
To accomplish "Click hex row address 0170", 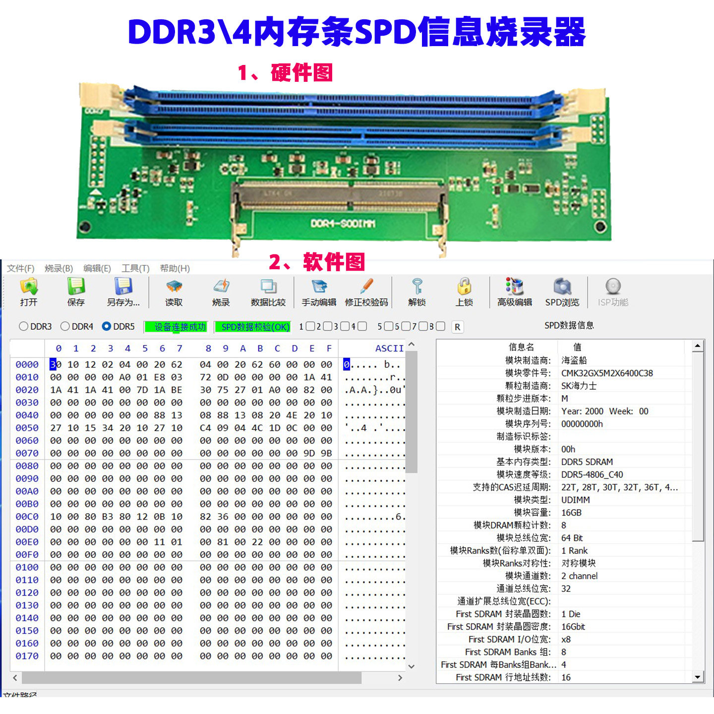I will click(27, 656).
